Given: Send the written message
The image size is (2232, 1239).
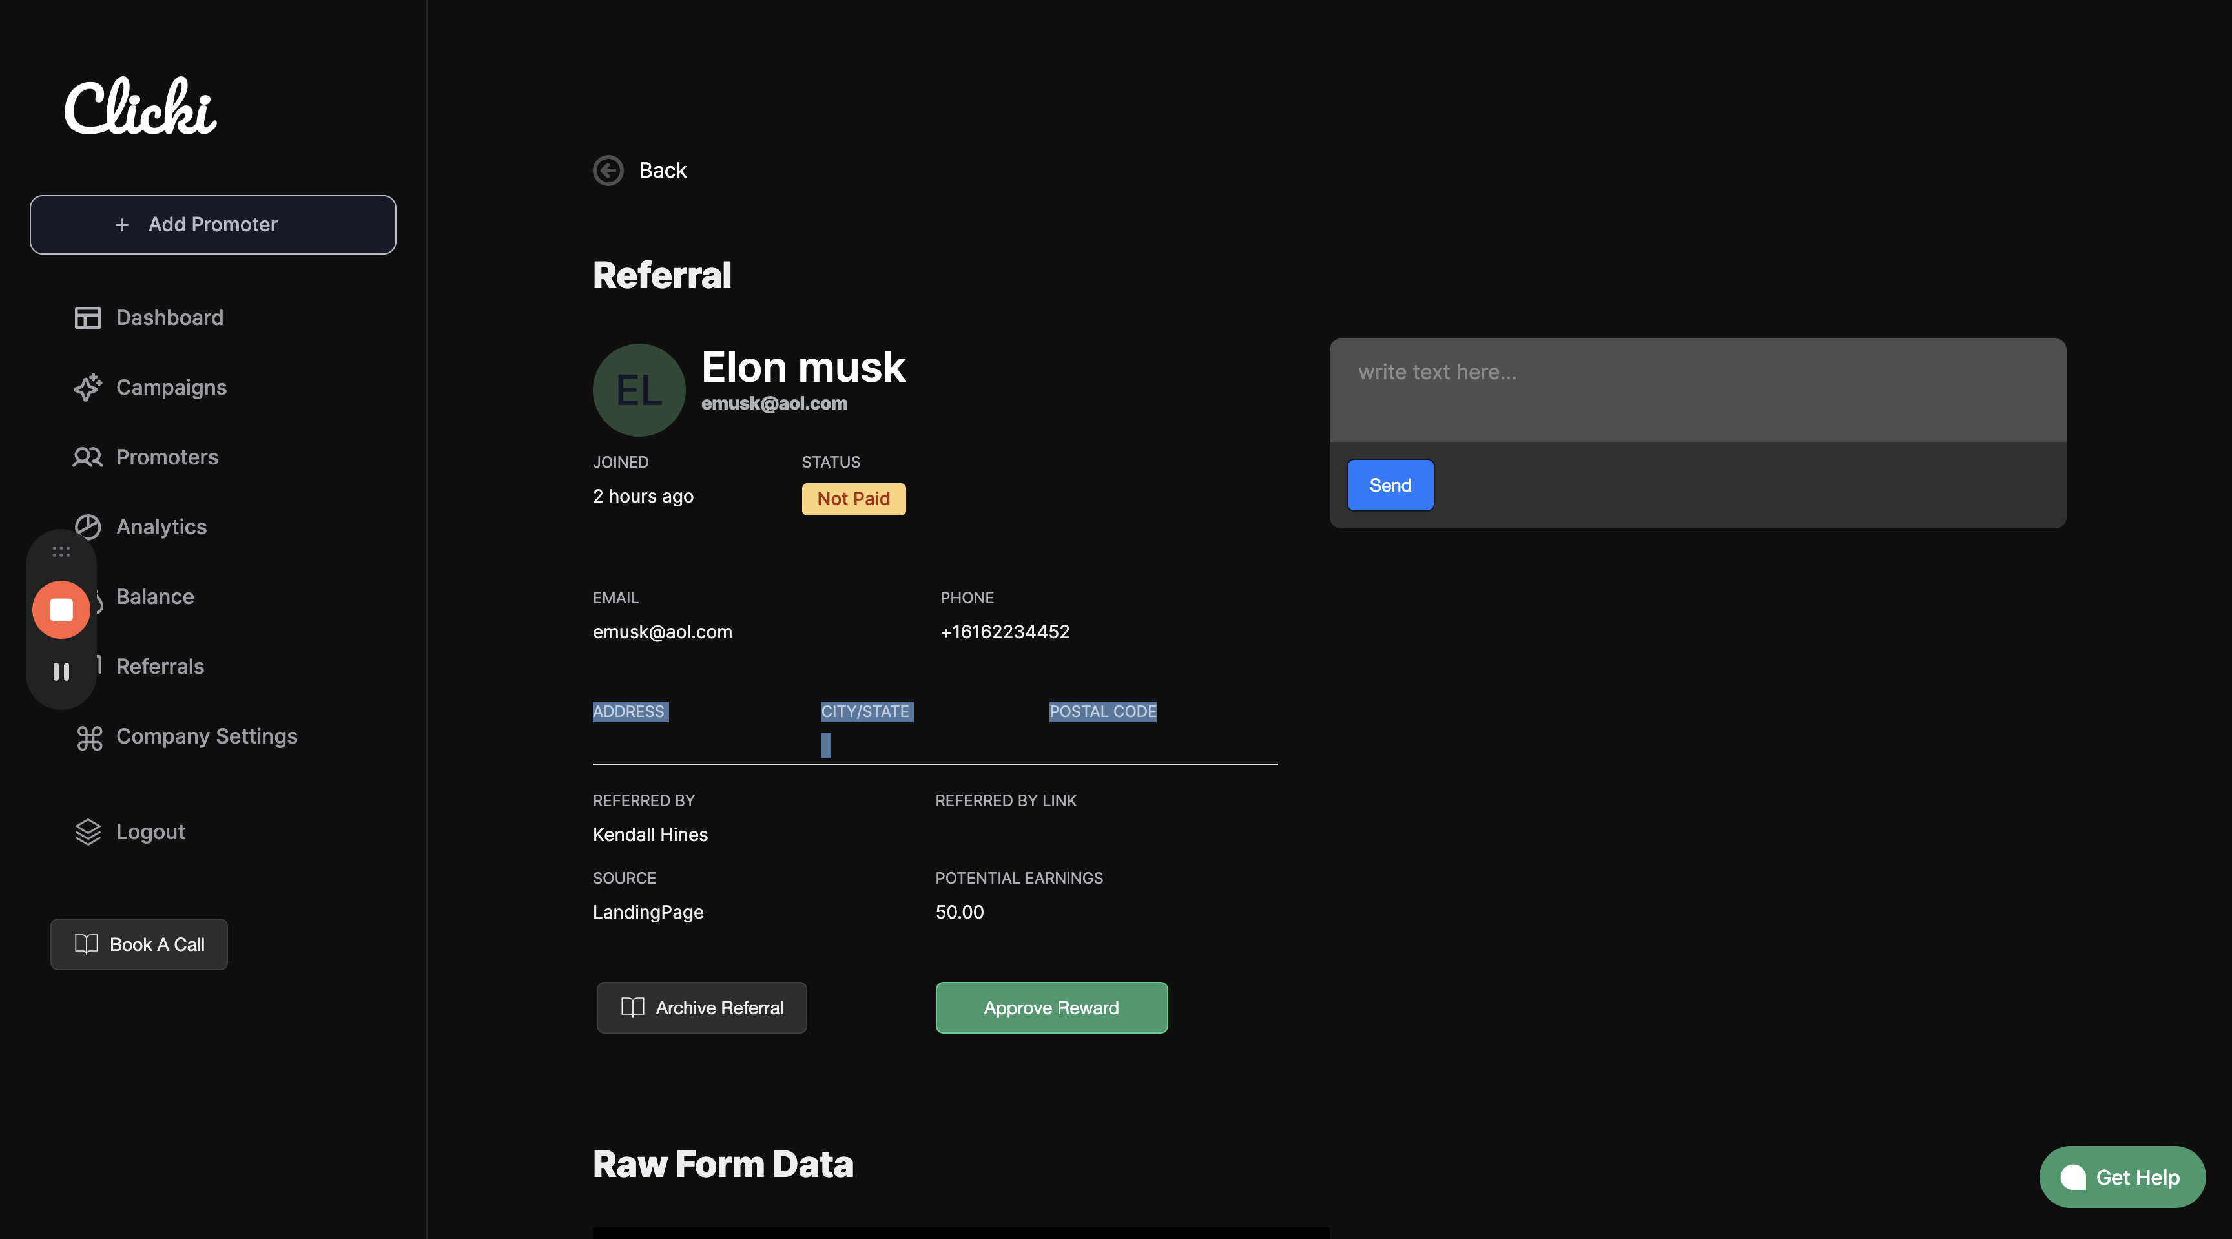Looking at the screenshot, I should 1390,485.
